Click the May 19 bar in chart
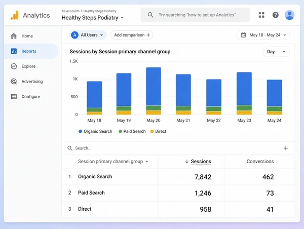The image size is (304, 229). [x=124, y=94]
